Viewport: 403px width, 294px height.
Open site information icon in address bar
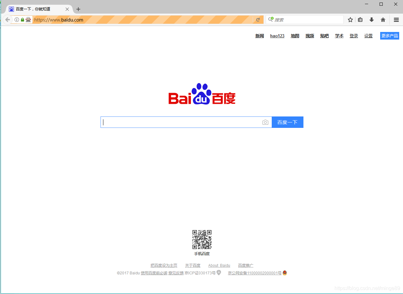coord(17,20)
